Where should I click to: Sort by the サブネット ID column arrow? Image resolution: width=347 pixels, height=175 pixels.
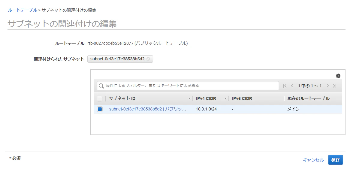click(x=189, y=98)
